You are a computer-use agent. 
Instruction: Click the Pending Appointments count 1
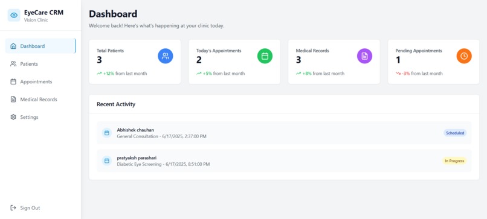click(x=398, y=60)
